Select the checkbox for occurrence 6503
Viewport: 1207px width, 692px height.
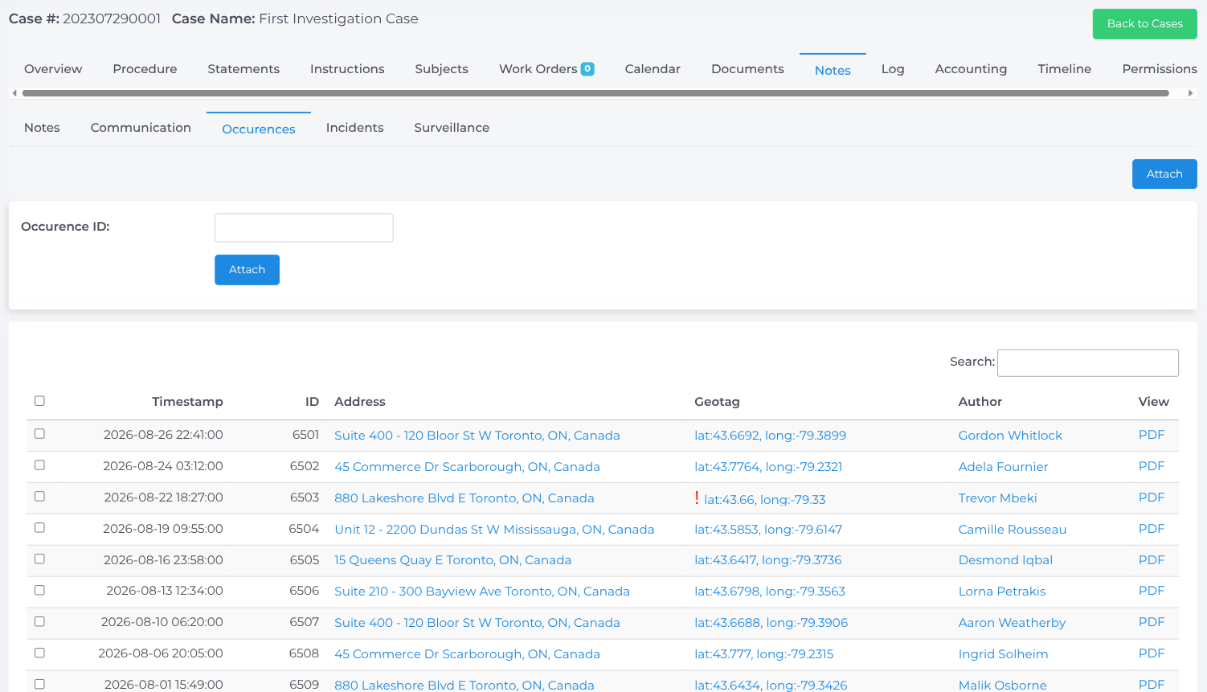coord(39,497)
